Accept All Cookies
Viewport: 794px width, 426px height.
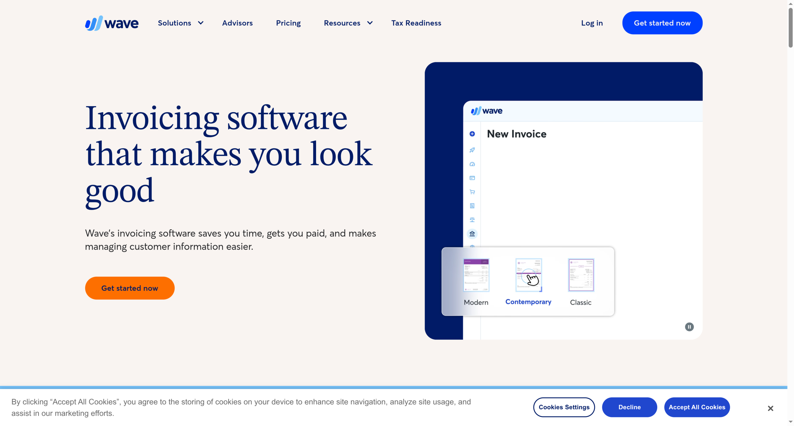697,407
